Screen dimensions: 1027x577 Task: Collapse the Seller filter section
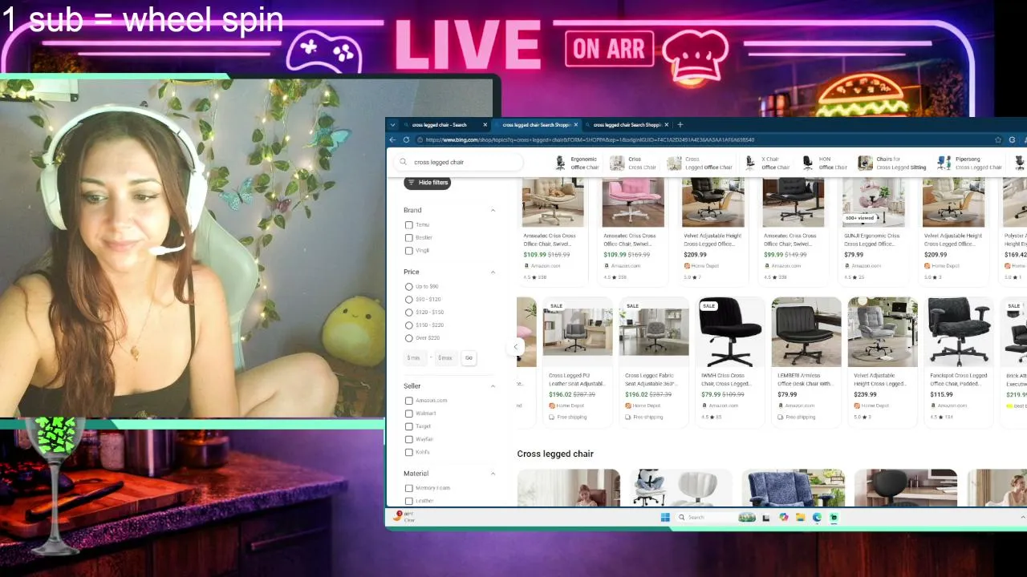493,386
